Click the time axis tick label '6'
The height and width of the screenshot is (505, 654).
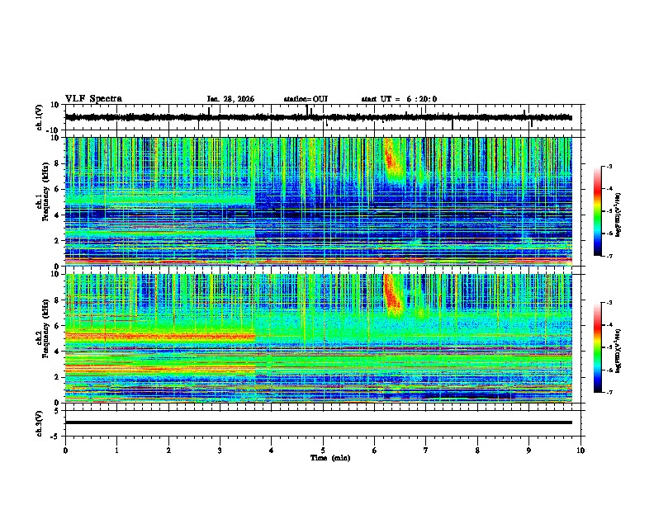pyautogui.click(x=375, y=451)
